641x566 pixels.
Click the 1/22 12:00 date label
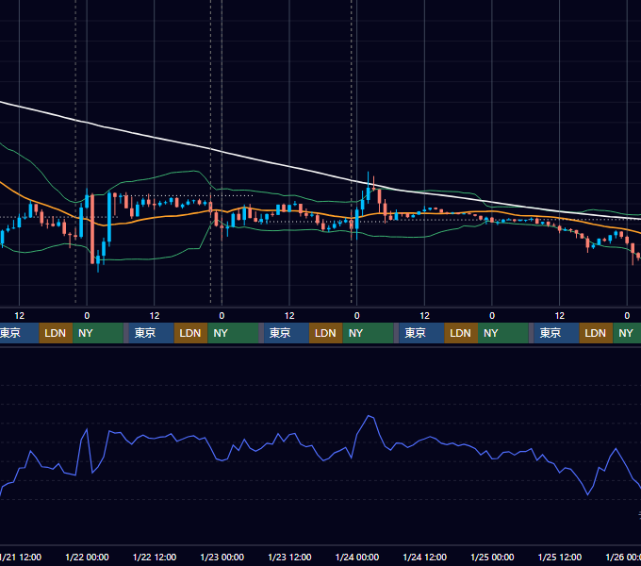click(x=155, y=557)
